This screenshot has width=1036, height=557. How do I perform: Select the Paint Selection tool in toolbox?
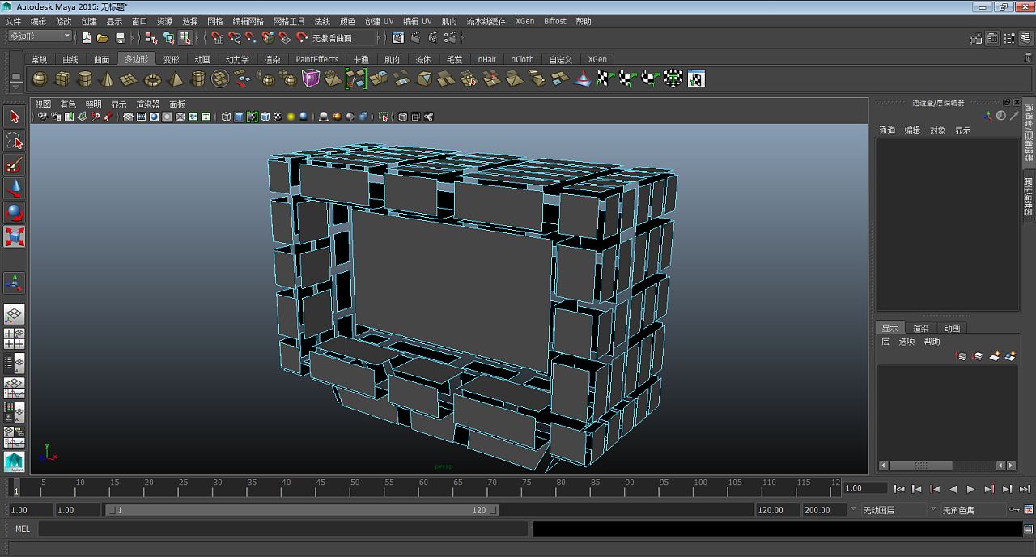tap(15, 166)
